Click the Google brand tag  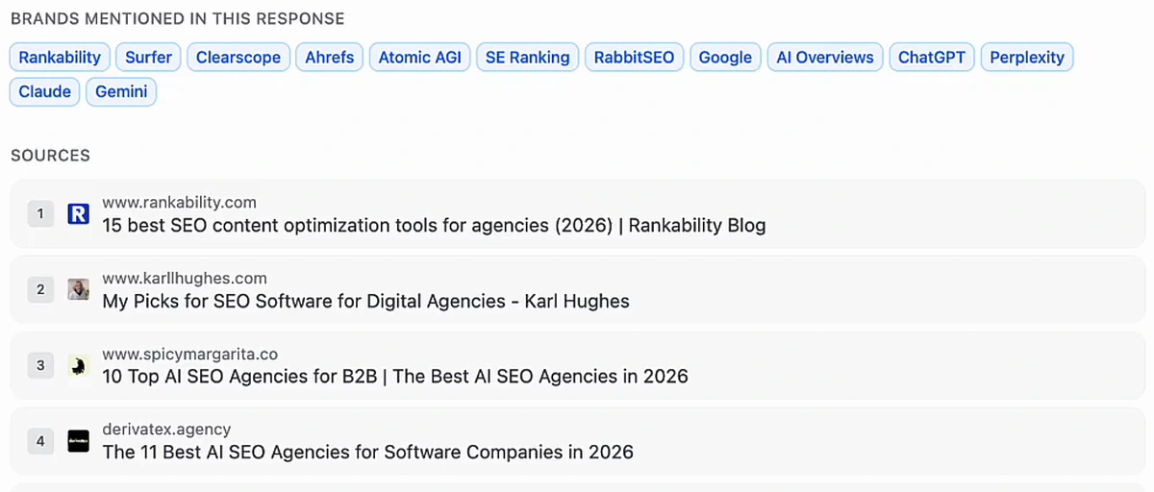pos(725,57)
